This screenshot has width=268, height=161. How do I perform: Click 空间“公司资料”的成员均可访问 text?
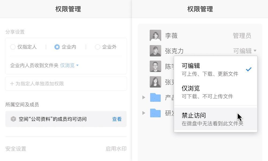coord(53,119)
